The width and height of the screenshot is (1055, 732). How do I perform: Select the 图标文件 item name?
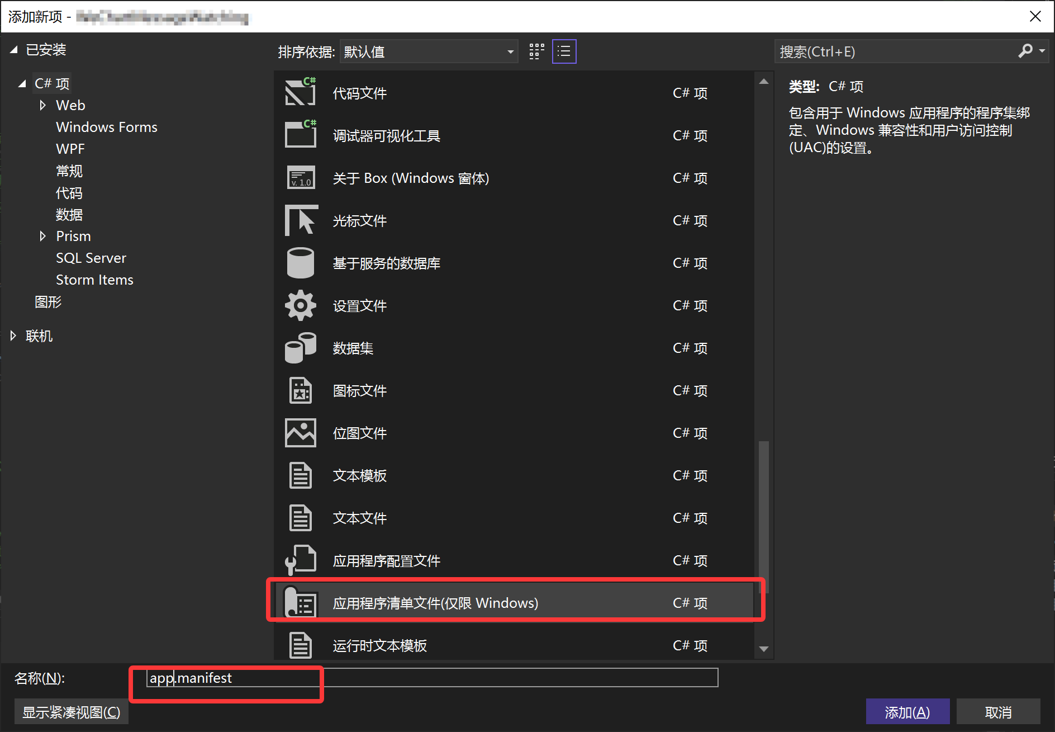360,390
